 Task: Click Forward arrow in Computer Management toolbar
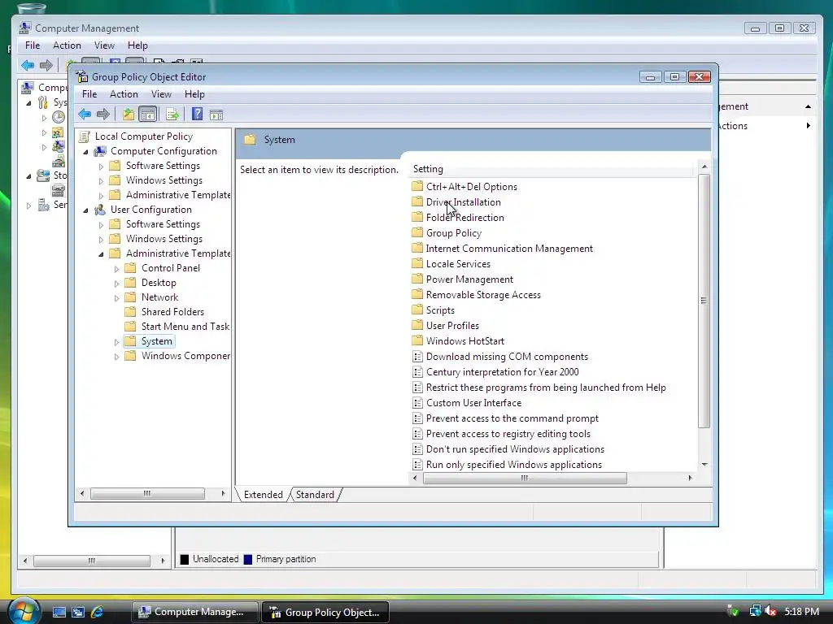coord(46,65)
